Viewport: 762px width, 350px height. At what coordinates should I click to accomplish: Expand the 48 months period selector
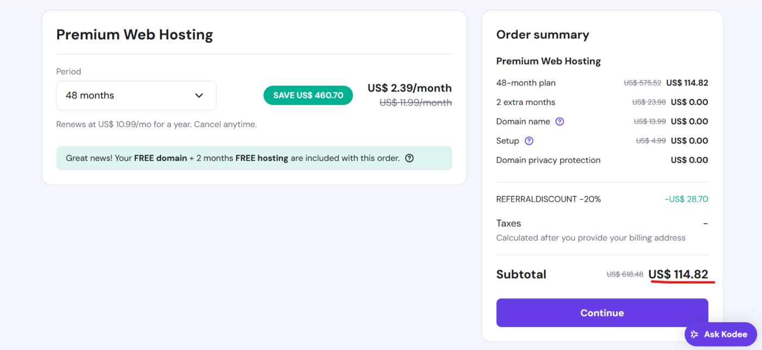pyautogui.click(x=136, y=95)
